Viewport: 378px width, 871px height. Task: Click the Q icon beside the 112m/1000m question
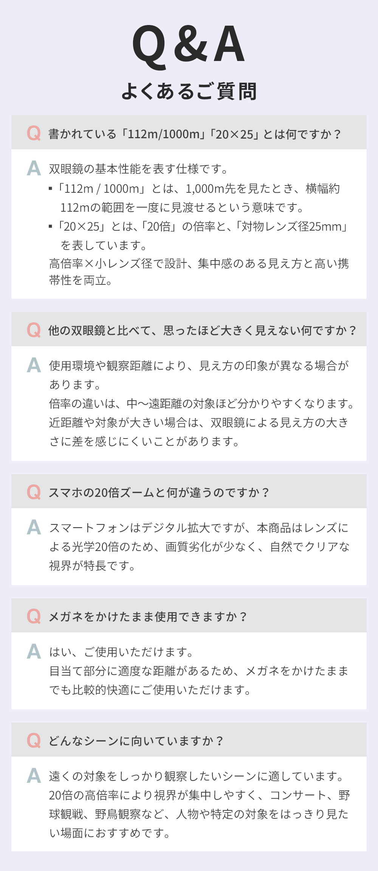pos(34,133)
